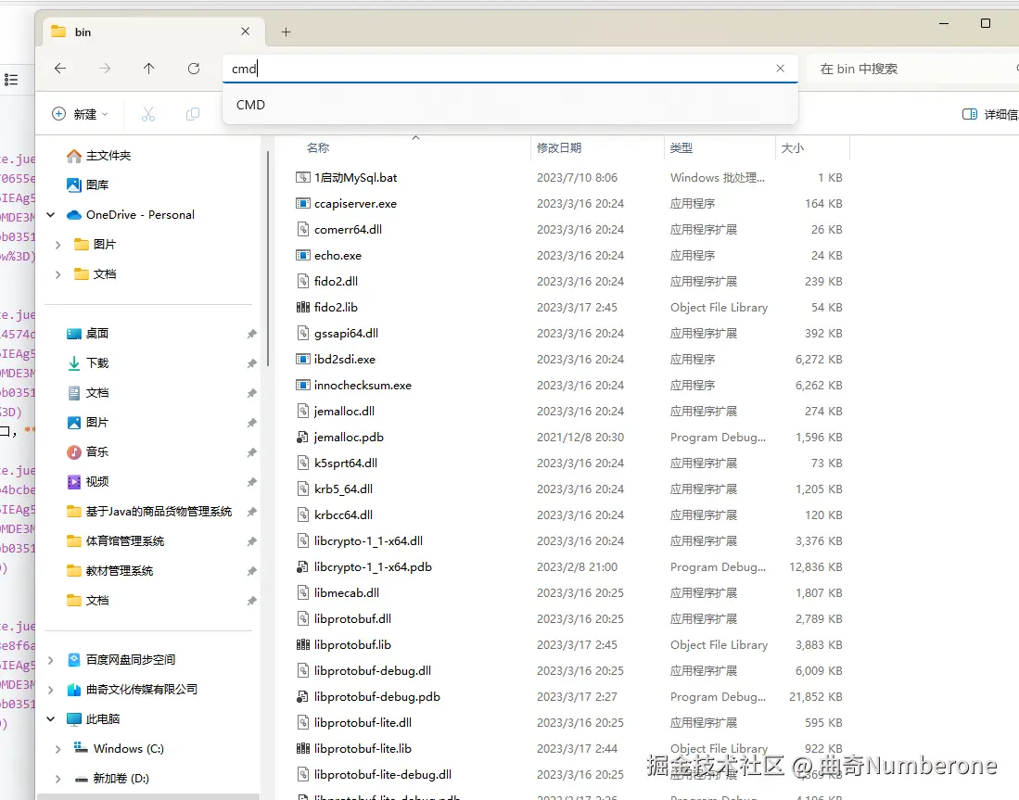
Task: Select ccapiserver.exe file icon
Action: [303, 203]
